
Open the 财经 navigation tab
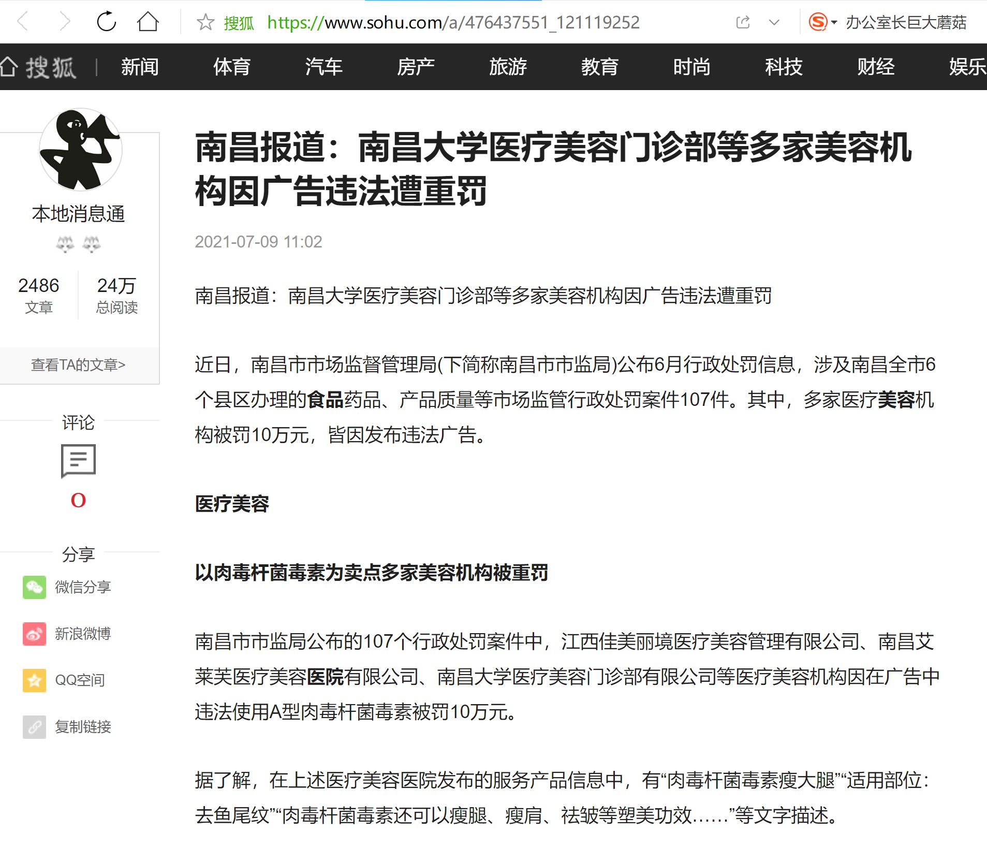[x=876, y=67]
